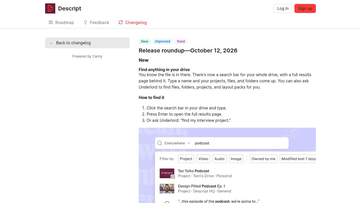
Task: Click the Feedback lightbulb icon
Action: (85, 22)
